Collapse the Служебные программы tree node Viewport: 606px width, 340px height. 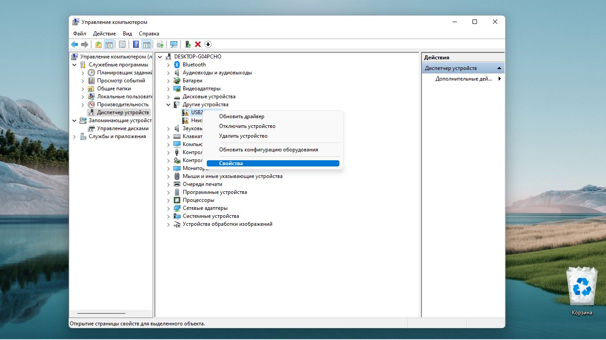coord(74,65)
